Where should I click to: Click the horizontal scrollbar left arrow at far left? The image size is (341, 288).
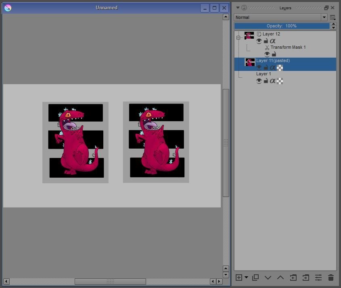tap(6, 282)
